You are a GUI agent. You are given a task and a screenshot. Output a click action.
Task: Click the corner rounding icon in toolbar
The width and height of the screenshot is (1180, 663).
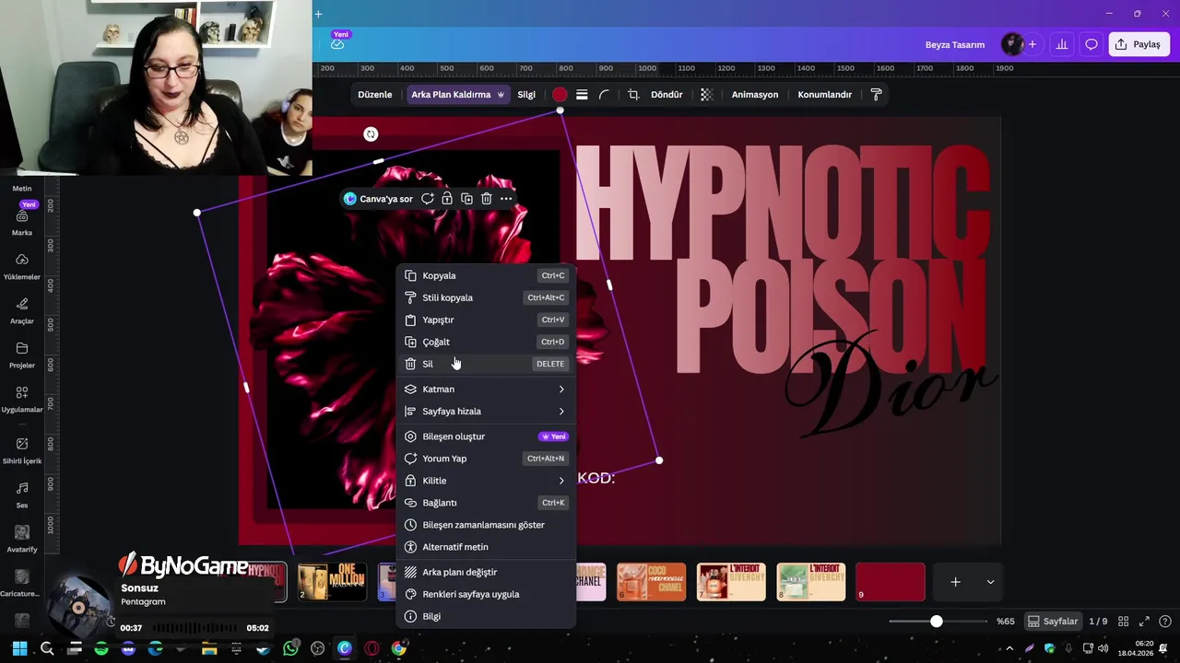604,95
